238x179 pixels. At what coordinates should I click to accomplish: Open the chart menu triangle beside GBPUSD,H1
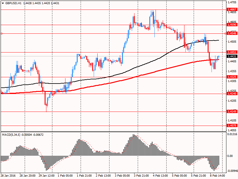point(3,3)
